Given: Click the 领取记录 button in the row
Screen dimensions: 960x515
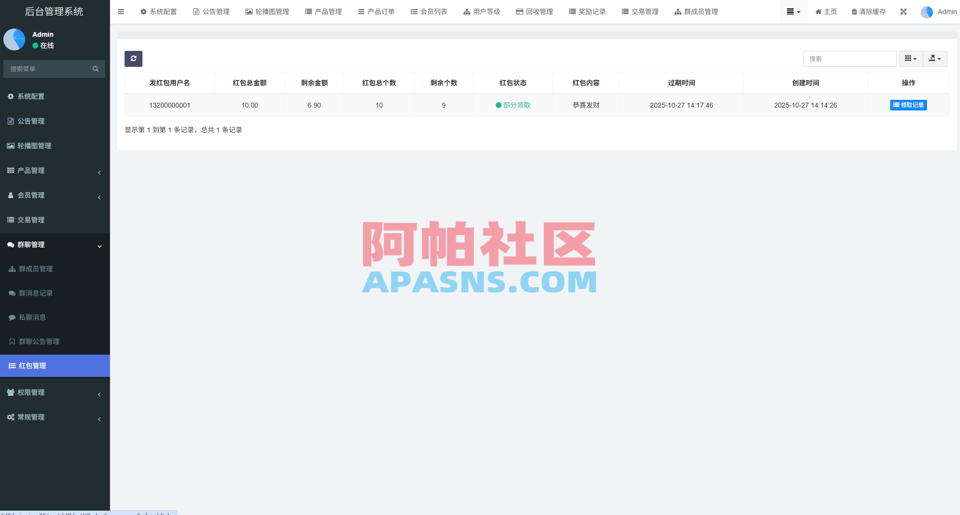Looking at the screenshot, I should [908, 105].
